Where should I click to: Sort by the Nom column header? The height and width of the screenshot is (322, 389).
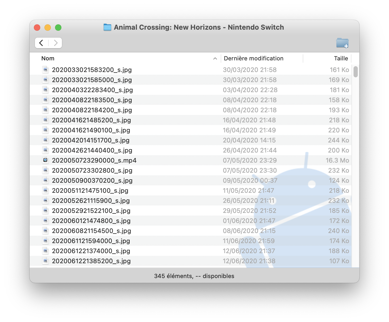click(48, 58)
